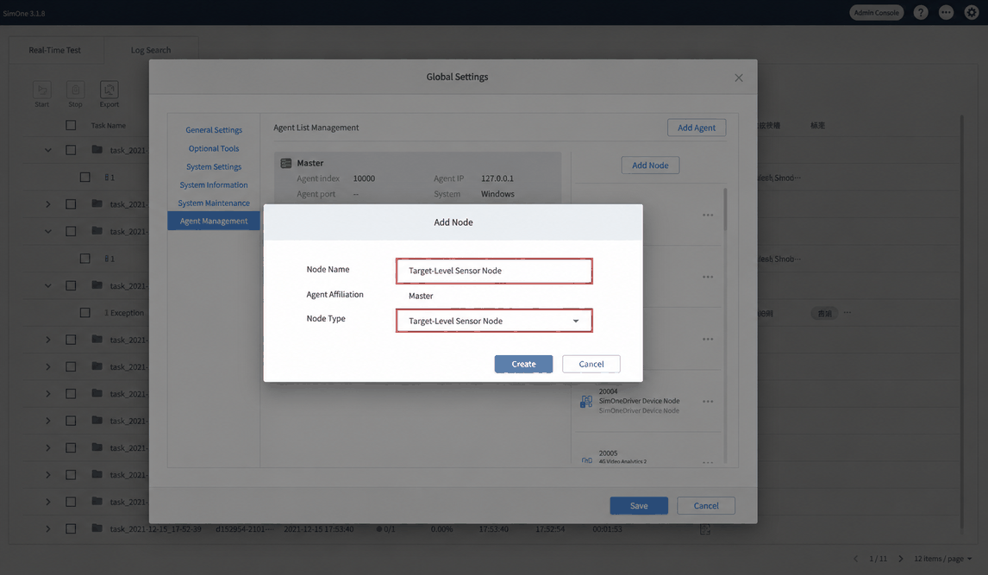
Task: Open the top-bar more options ellipsis
Action: tap(946, 13)
